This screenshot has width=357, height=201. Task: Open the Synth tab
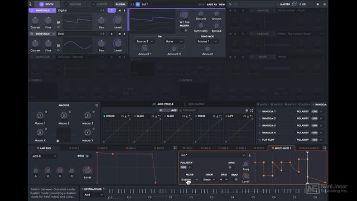pyautogui.click(x=46, y=4)
